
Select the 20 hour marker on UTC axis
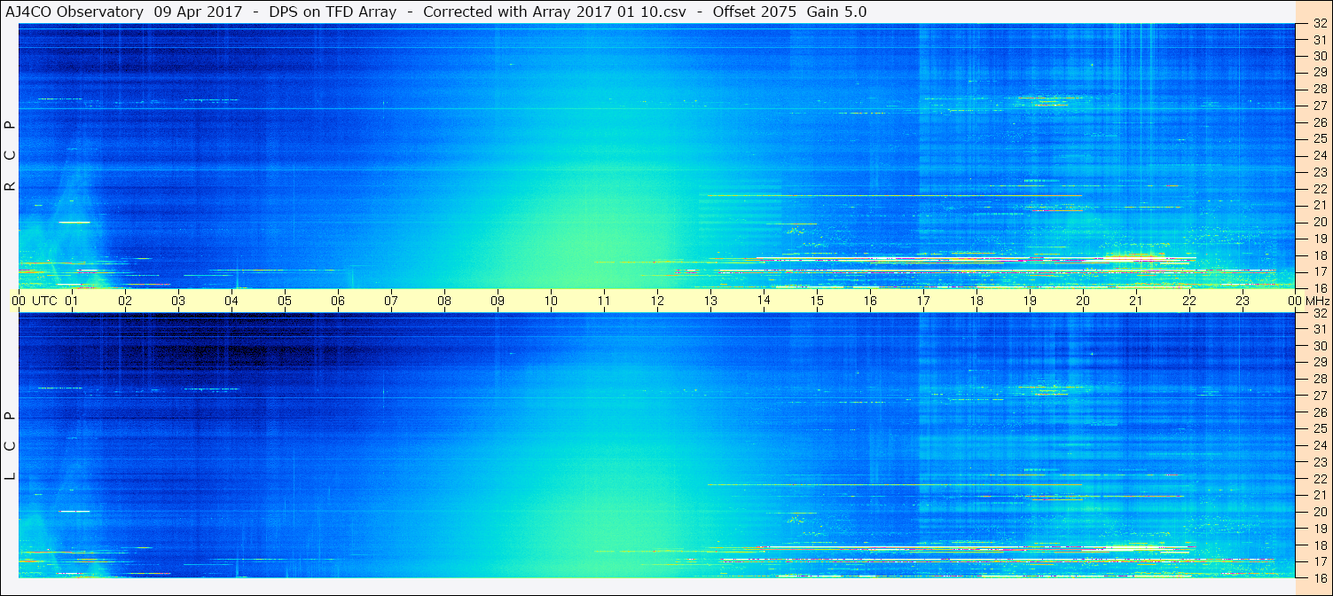pos(1083,301)
